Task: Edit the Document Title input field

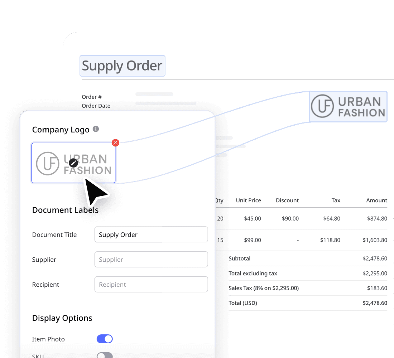Action: 151,234
